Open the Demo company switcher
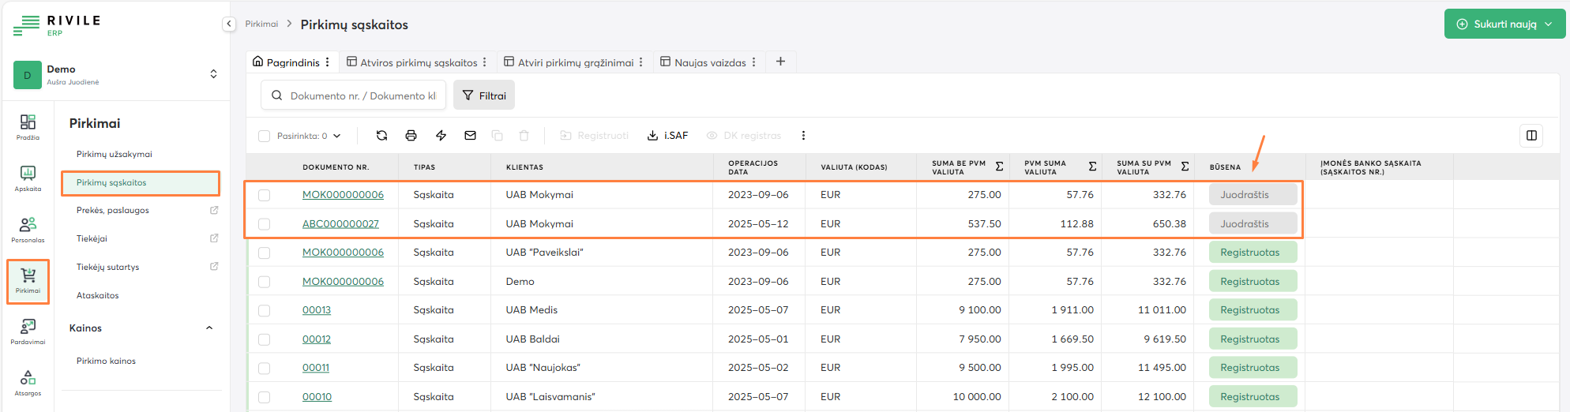Image resolution: width=1570 pixels, height=412 pixels. tap(116, 74)
